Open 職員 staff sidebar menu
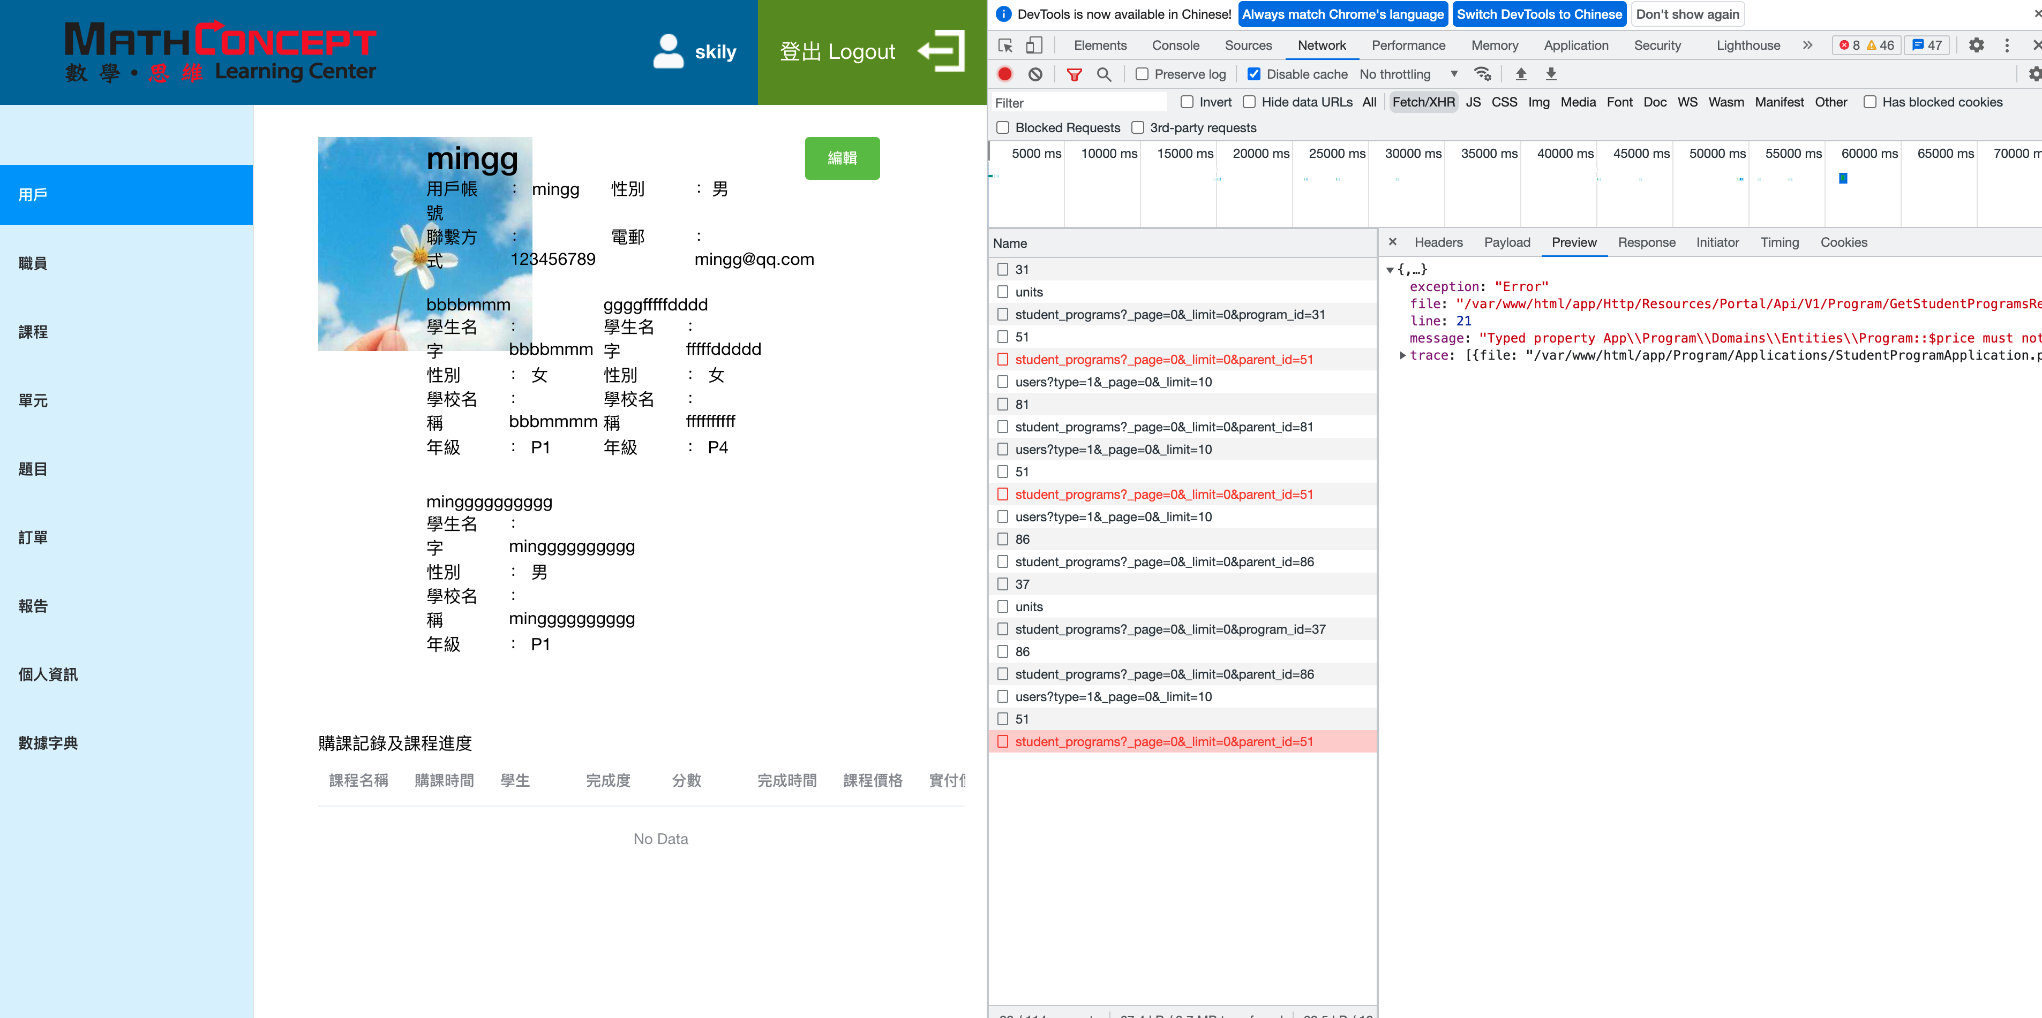The width and height of the screenshot is (2042, 1018). click(x=126, y=263)
